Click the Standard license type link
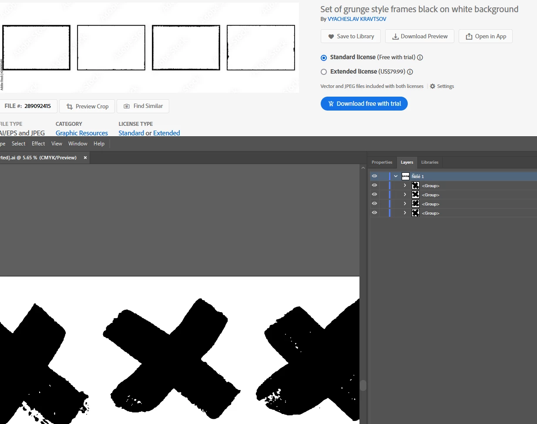 tap(131, 133)
